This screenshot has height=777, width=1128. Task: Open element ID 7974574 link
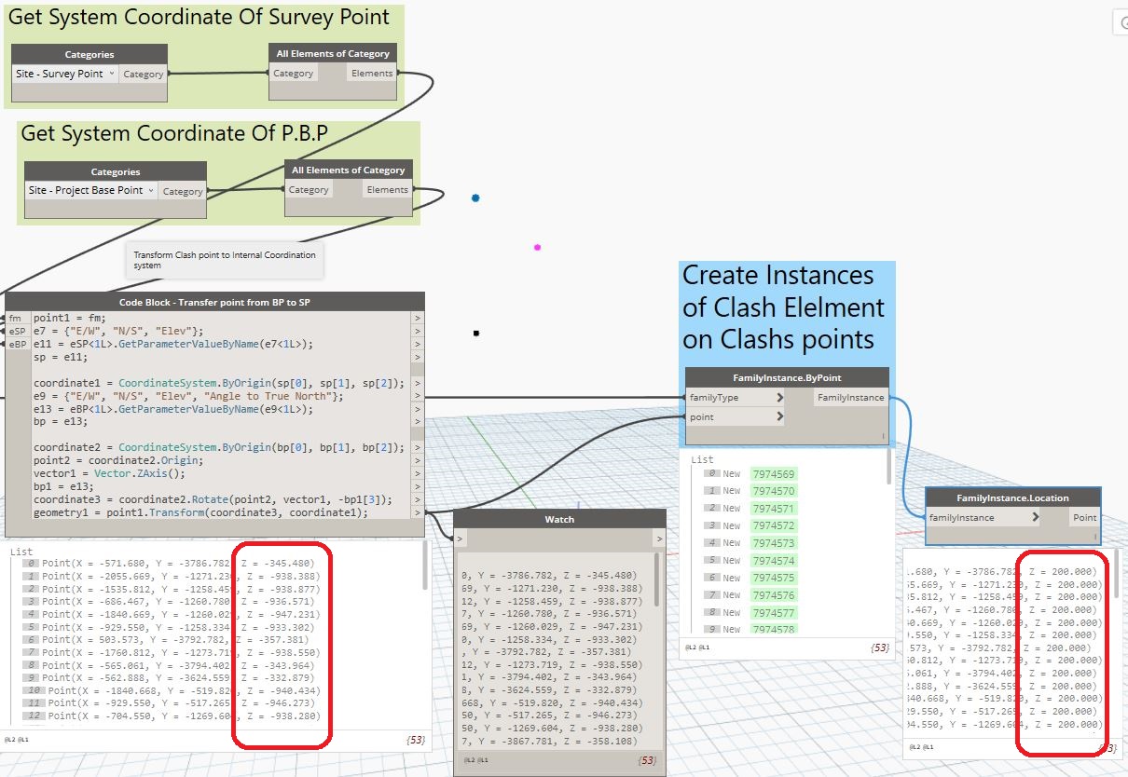pos(774,561)
